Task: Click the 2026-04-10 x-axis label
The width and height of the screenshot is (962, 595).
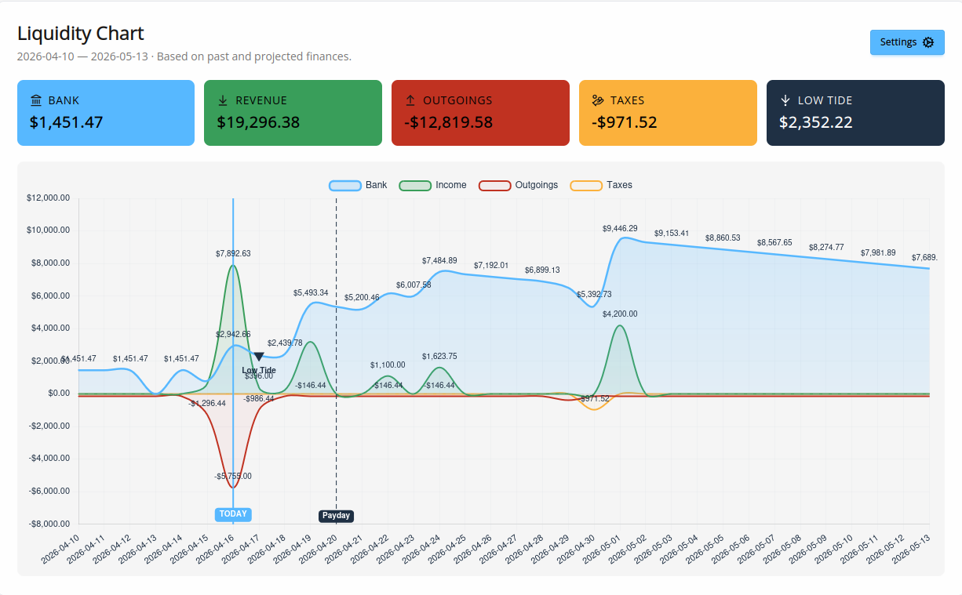Action: pyautogui.click(x=61, y=548)
